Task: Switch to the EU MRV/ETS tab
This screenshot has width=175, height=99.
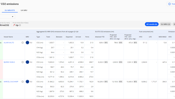Action: [x=10, y=10]
